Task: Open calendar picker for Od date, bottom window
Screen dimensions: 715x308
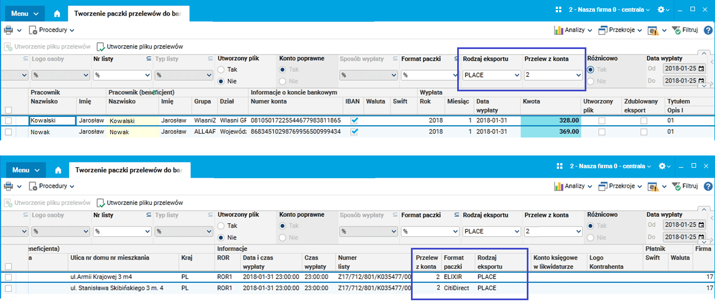Action: (x=700, y=225)
